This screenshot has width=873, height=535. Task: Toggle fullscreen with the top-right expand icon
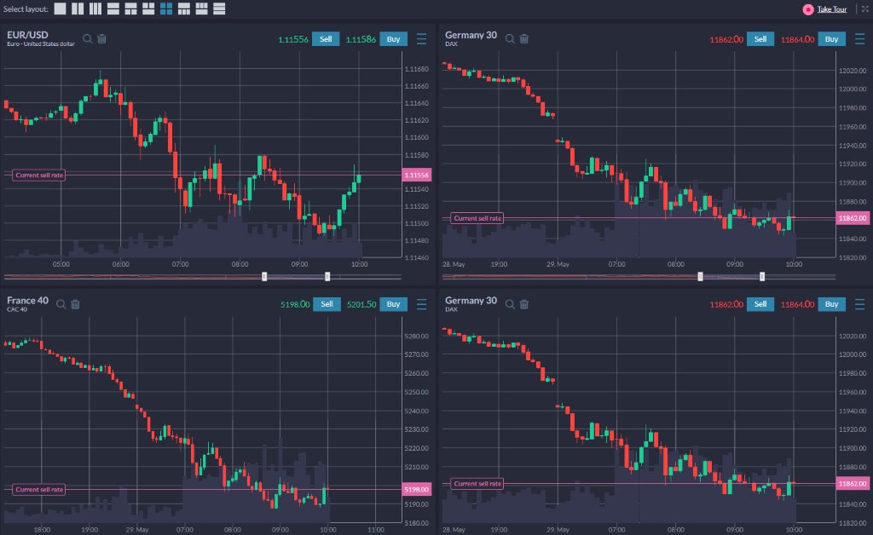865,9
